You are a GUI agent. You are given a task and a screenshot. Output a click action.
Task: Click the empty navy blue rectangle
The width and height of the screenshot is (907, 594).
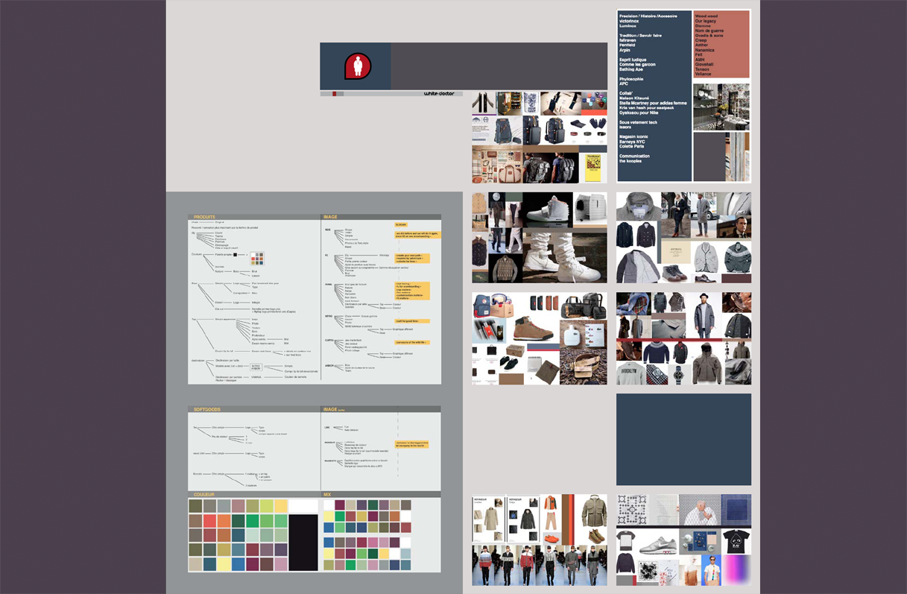coord(683,440)
